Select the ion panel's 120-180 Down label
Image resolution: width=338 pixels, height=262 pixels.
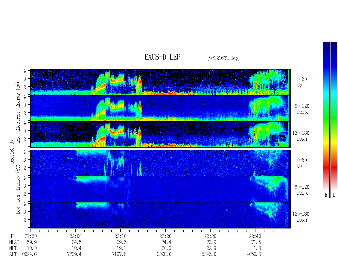[301, 217]
